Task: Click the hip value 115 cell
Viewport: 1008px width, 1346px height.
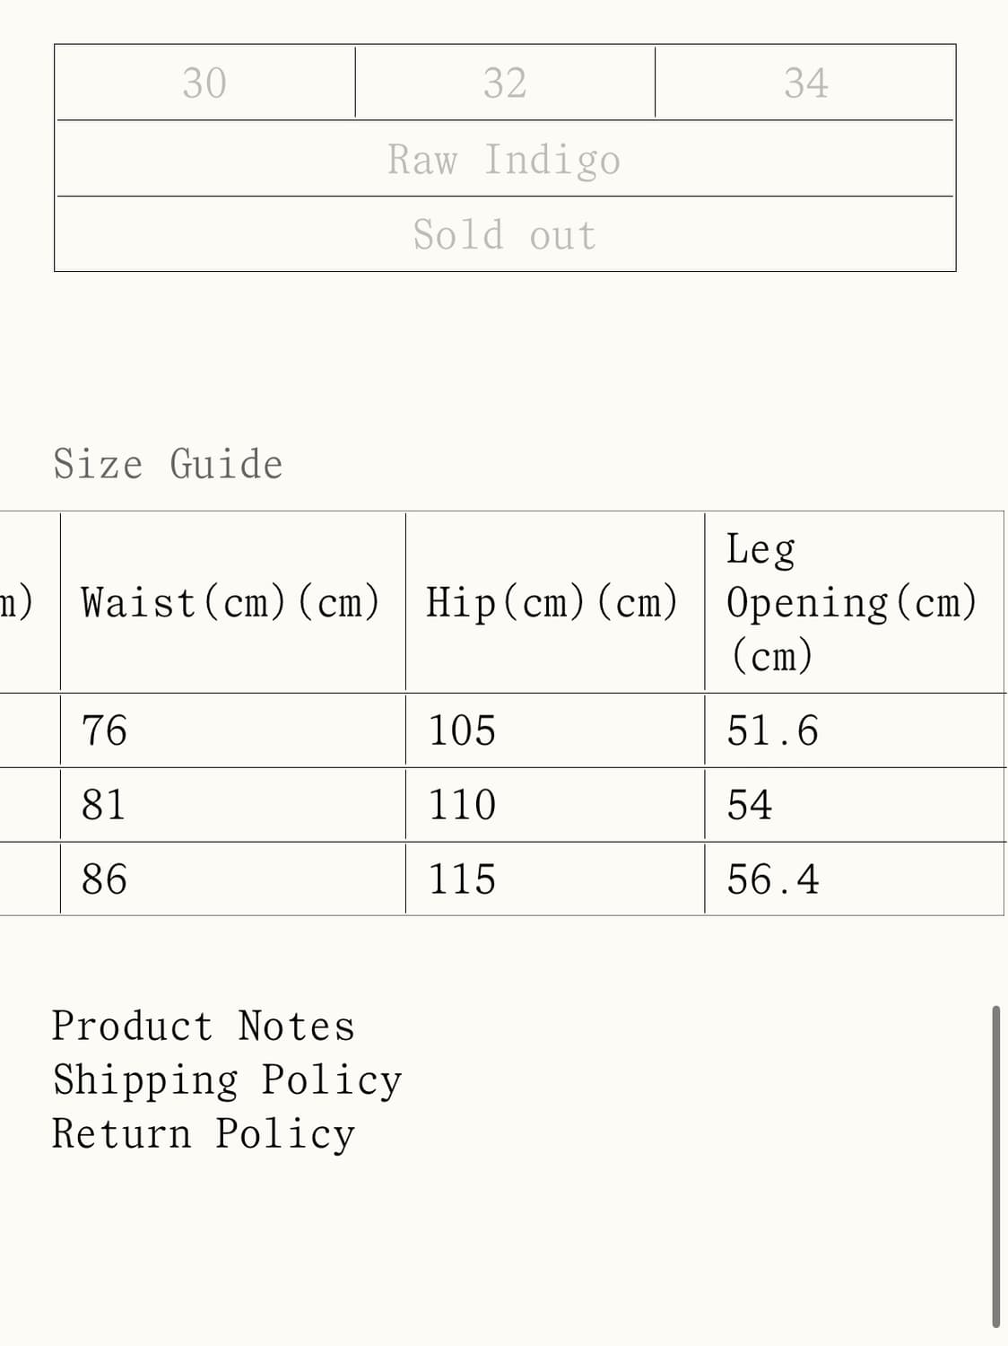Action: click(555, 879)
